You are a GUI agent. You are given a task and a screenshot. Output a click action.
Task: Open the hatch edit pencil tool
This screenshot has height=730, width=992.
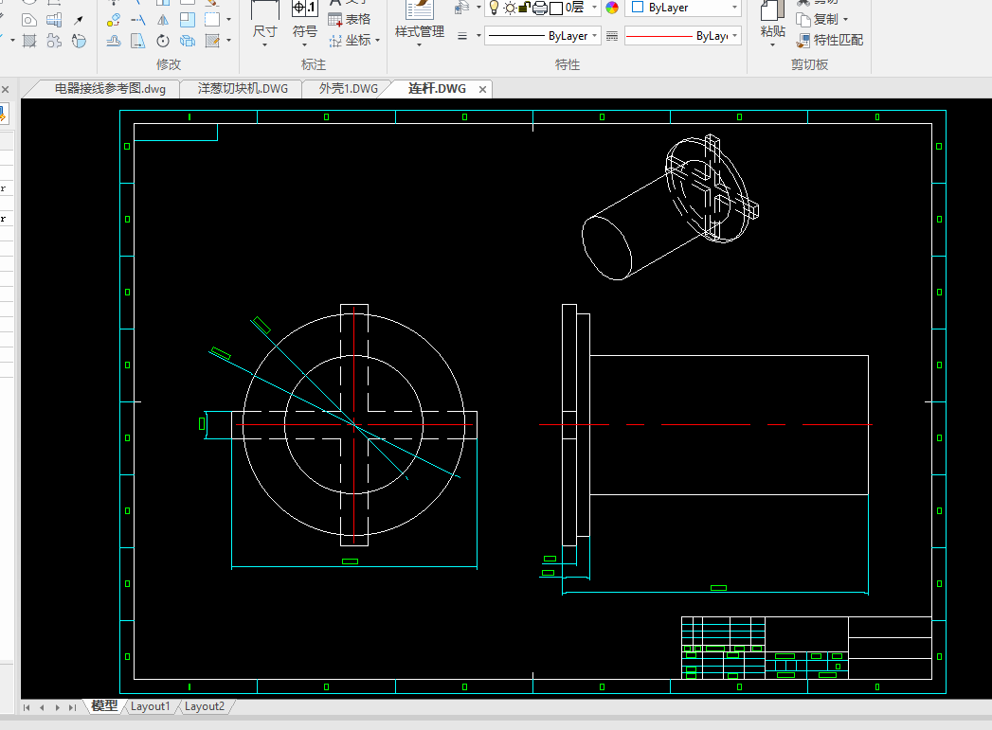click(212, 41)
